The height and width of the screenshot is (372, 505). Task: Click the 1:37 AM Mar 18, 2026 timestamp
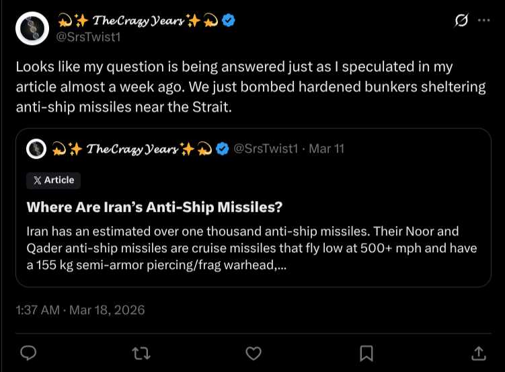pyautogui.click(x=80, y=310)
